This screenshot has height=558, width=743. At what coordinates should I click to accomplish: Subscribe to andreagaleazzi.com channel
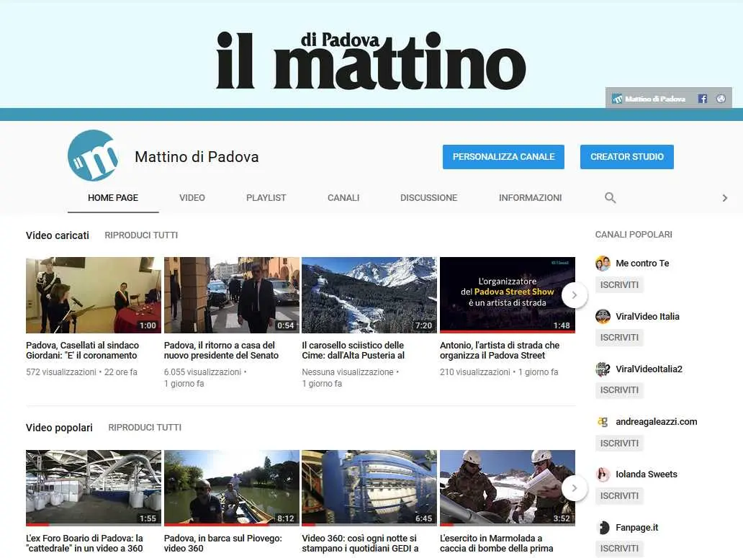click(x=619, y=443)
